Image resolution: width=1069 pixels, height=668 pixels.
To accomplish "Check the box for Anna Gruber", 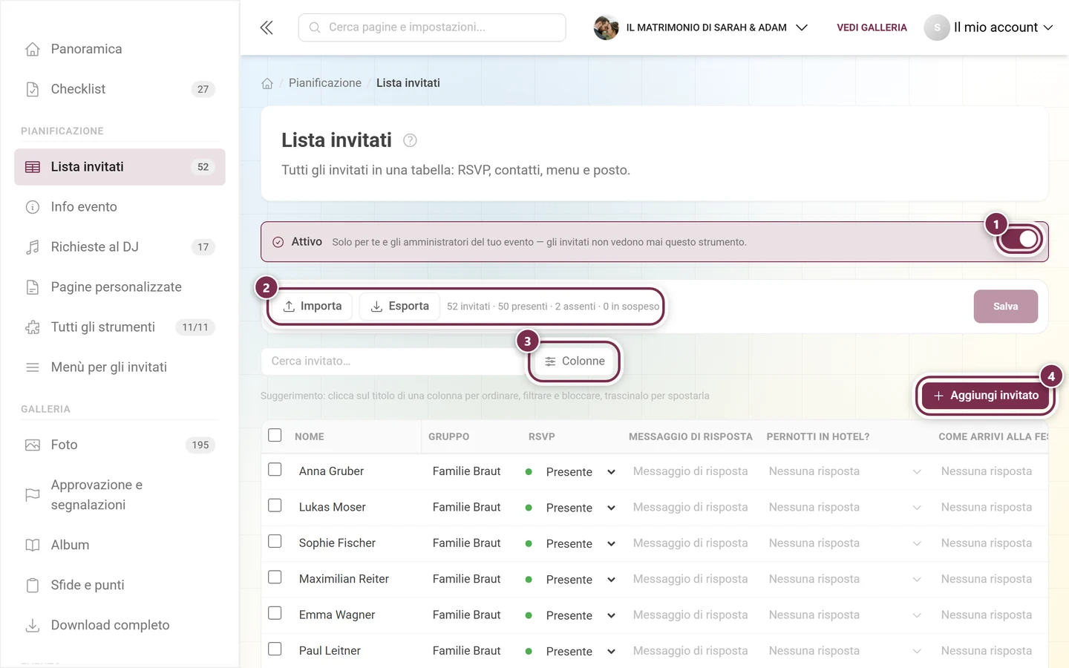I will (x=275, y=470).
